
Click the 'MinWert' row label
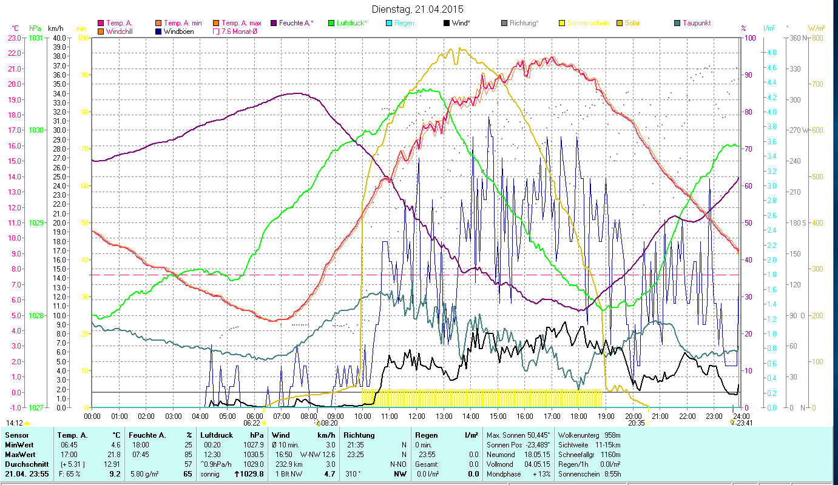(x=19, y=444)
